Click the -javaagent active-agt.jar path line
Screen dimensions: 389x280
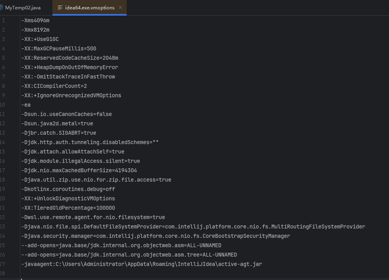click(142, 264)
